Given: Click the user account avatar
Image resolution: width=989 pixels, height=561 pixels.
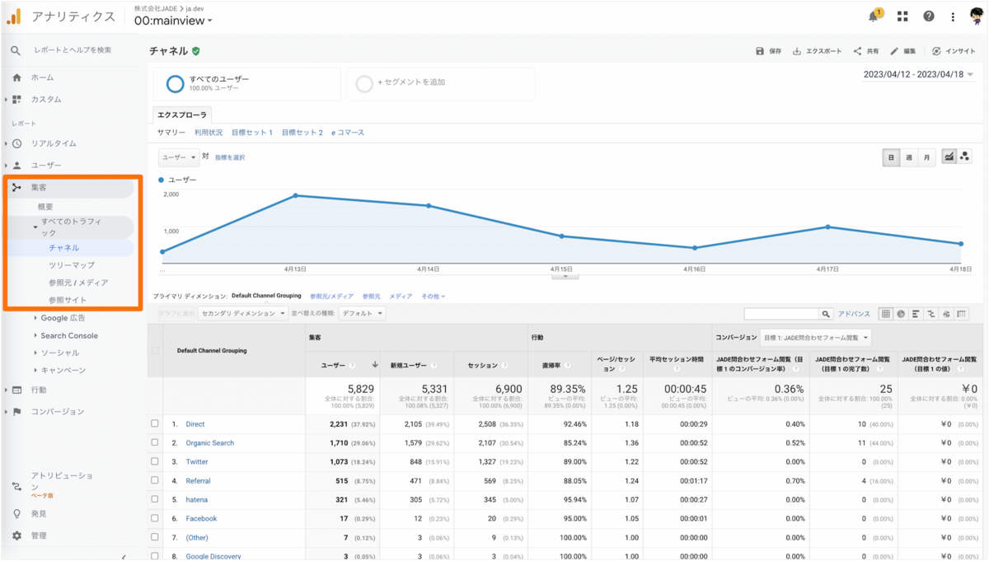Looking at the screenshot, I should tap(975, 16).
